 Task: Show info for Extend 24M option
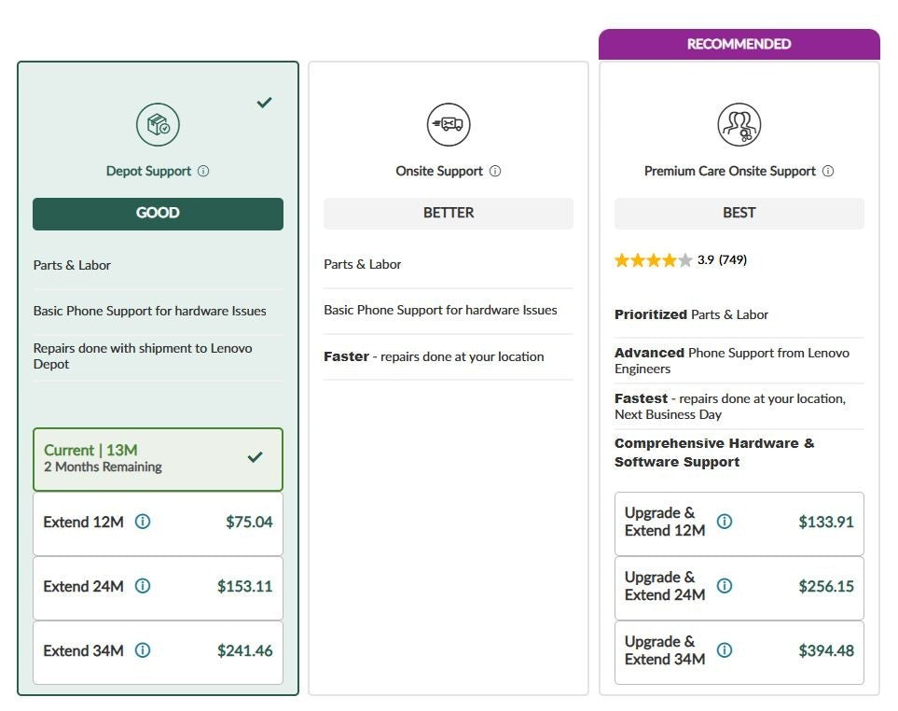tap(143, 586)
